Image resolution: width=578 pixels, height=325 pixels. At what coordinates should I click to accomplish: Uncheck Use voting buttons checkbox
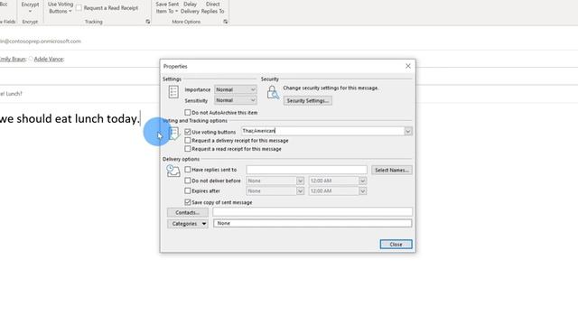[x=188, y=132]
